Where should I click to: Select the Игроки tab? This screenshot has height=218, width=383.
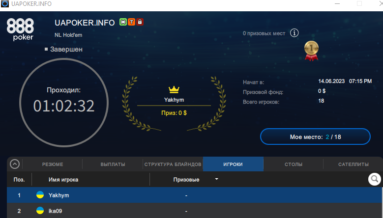click(233, 164)
